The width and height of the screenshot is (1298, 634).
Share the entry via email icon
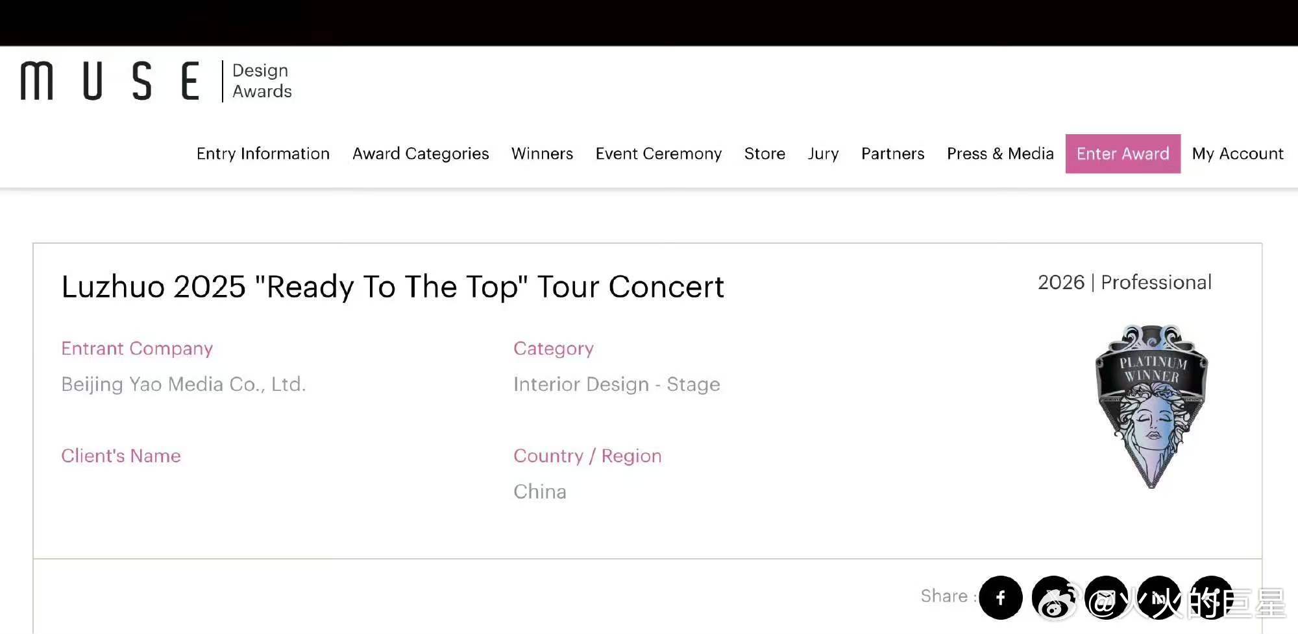click(1106, 597)
